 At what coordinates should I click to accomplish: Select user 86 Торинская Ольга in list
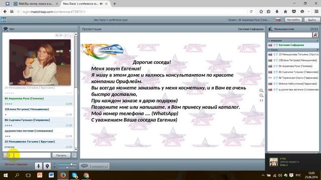pyautogui.click(x=293, y=78)
